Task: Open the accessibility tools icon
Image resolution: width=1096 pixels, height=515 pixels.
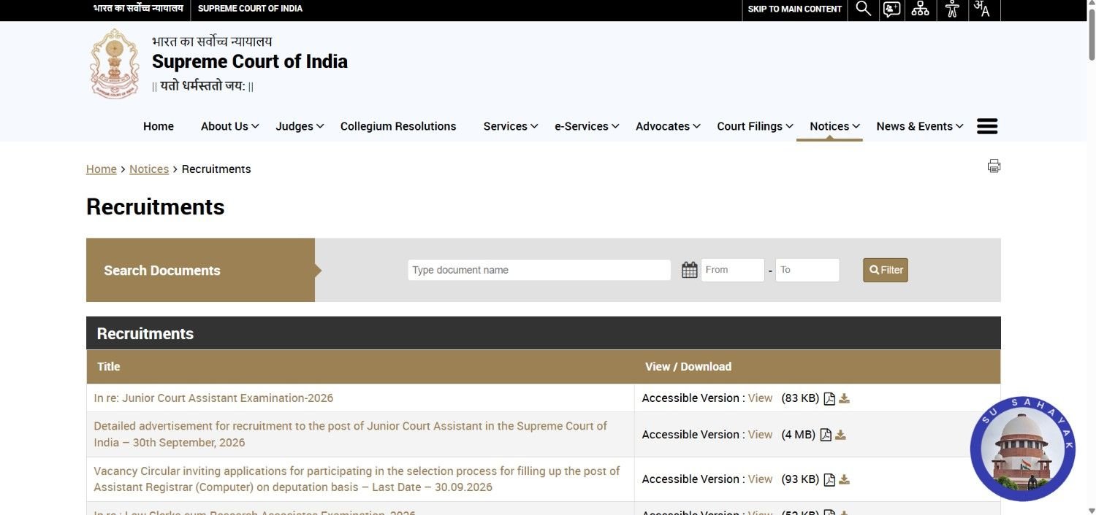Action: tap(951, 9)
